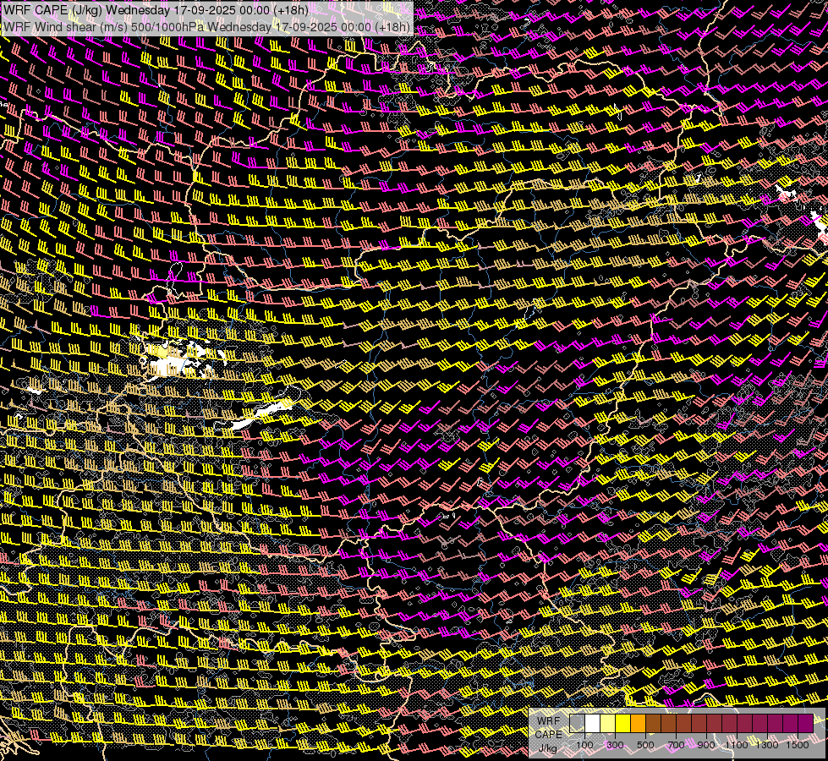This screenshot has width=828, height=761.
Task: Click the 1100 label under the legend
Action: (x=737, y=745)
